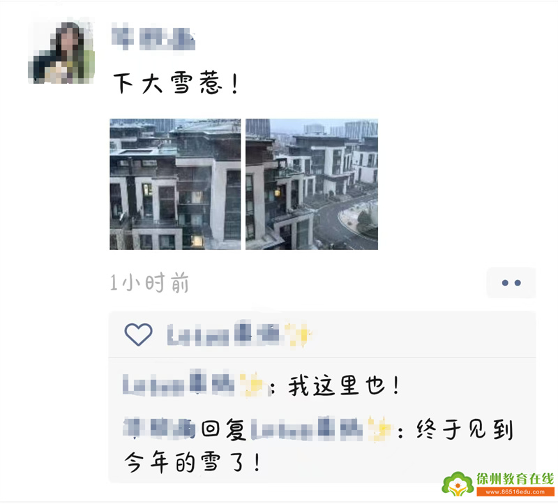The image size is (558, 504).
Task: Click the star emoji in the reply comment
Action: pyautogui.click(x=380, y=428)
